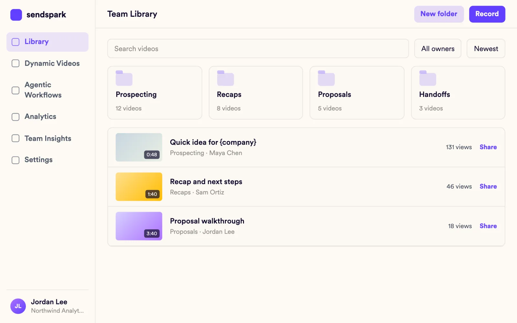Share the Quick idea for {company} video

click(488, 147)
